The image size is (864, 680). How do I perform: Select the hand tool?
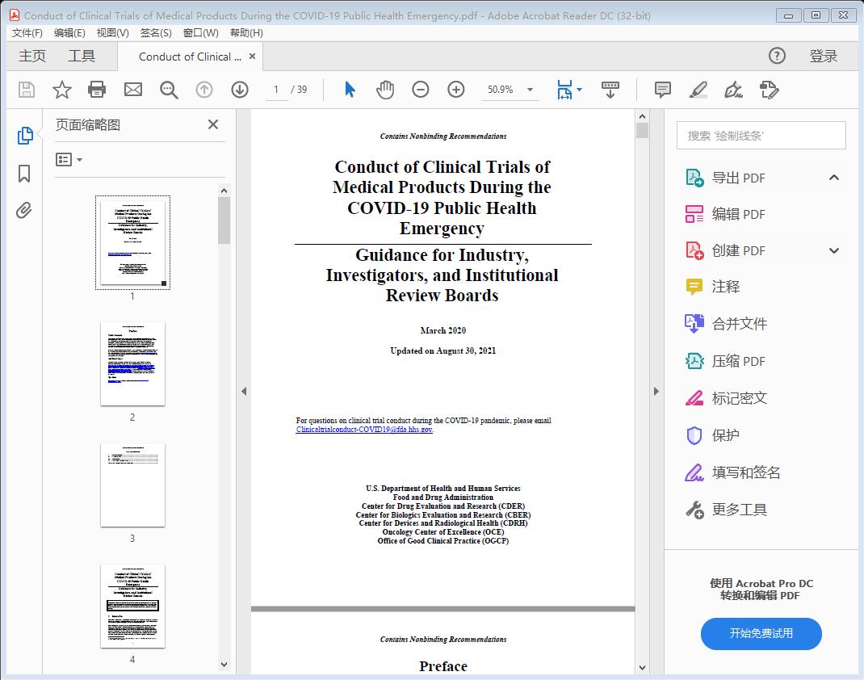tap(385, 90)
